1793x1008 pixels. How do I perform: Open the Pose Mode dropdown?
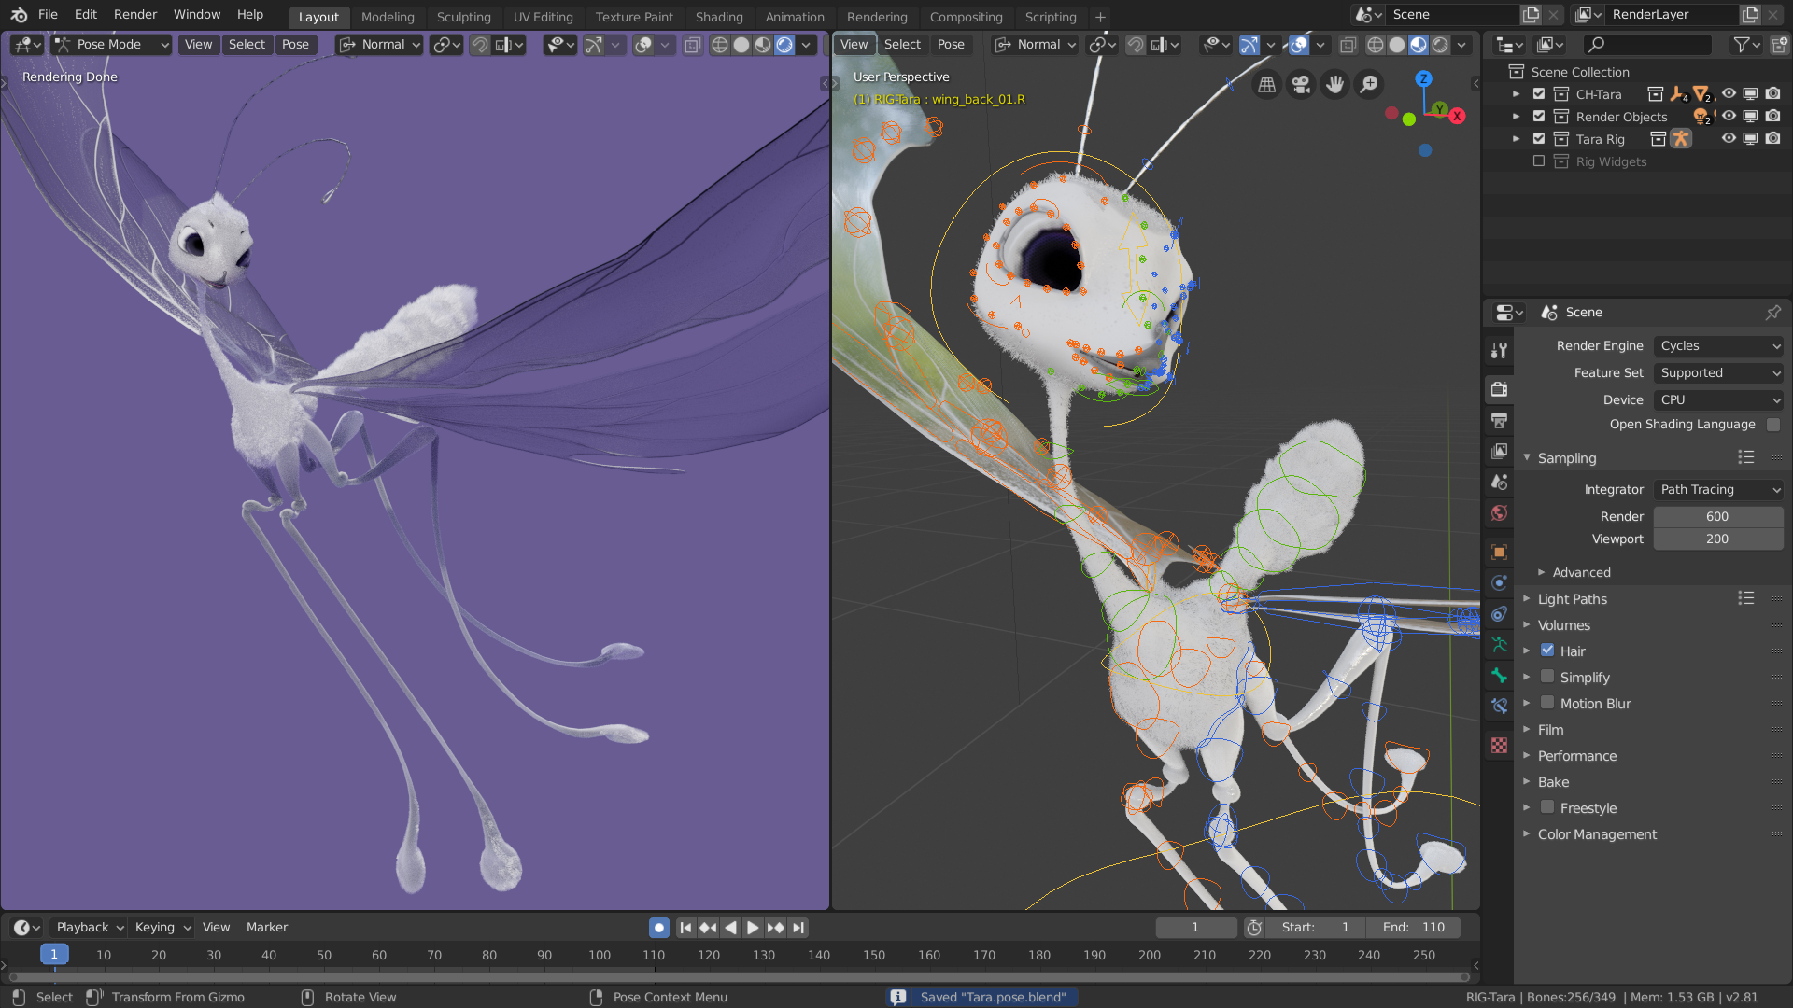112,44
